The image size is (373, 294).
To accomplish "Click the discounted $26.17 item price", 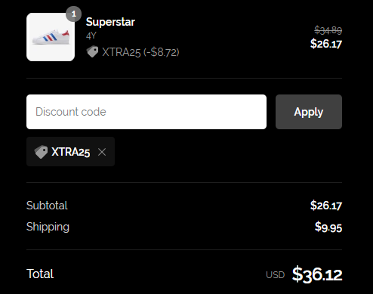I will tap(326, 44).
